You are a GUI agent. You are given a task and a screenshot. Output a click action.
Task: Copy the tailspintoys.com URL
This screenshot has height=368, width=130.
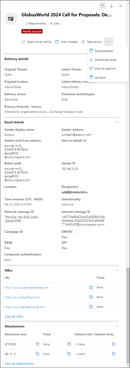(x=91, y=297)
